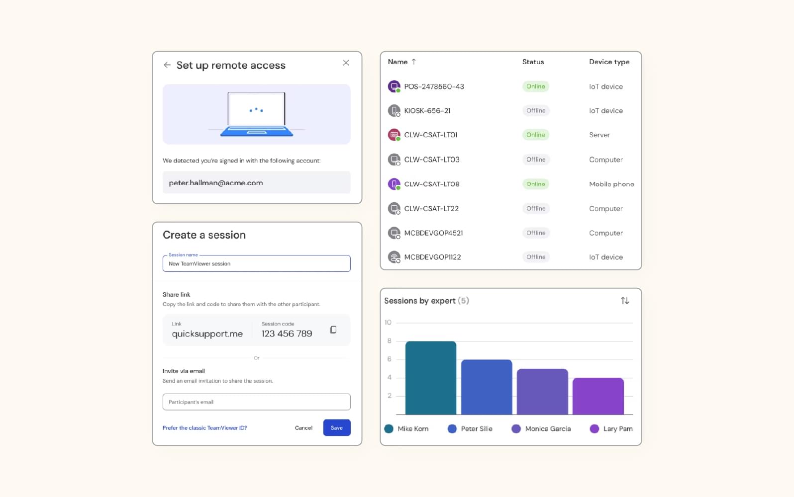Image resolution: width=794 pixels, height=497 pixels.
Task: Click the Session name input field
Action: point(256,263)
